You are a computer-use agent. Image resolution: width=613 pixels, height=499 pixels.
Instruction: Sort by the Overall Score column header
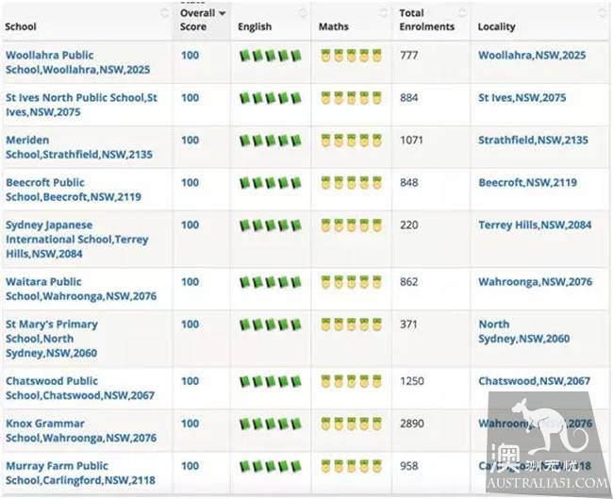click(x=201, y=20)
